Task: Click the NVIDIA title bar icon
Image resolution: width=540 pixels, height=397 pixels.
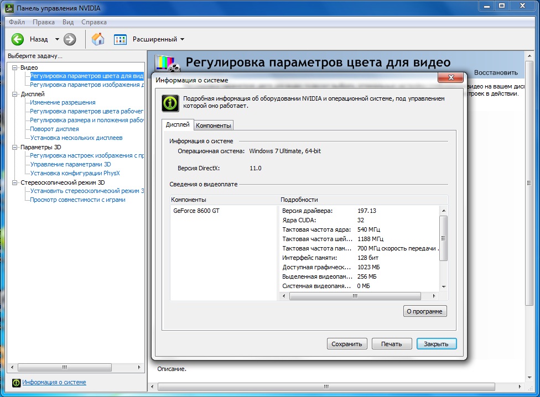Action: tap(9, 8)
